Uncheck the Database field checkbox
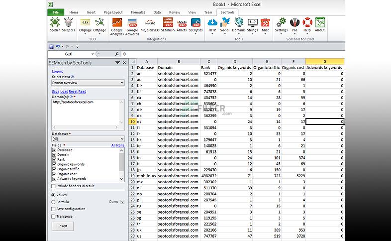Screen dimensions: 391x241 pos(54,150)
